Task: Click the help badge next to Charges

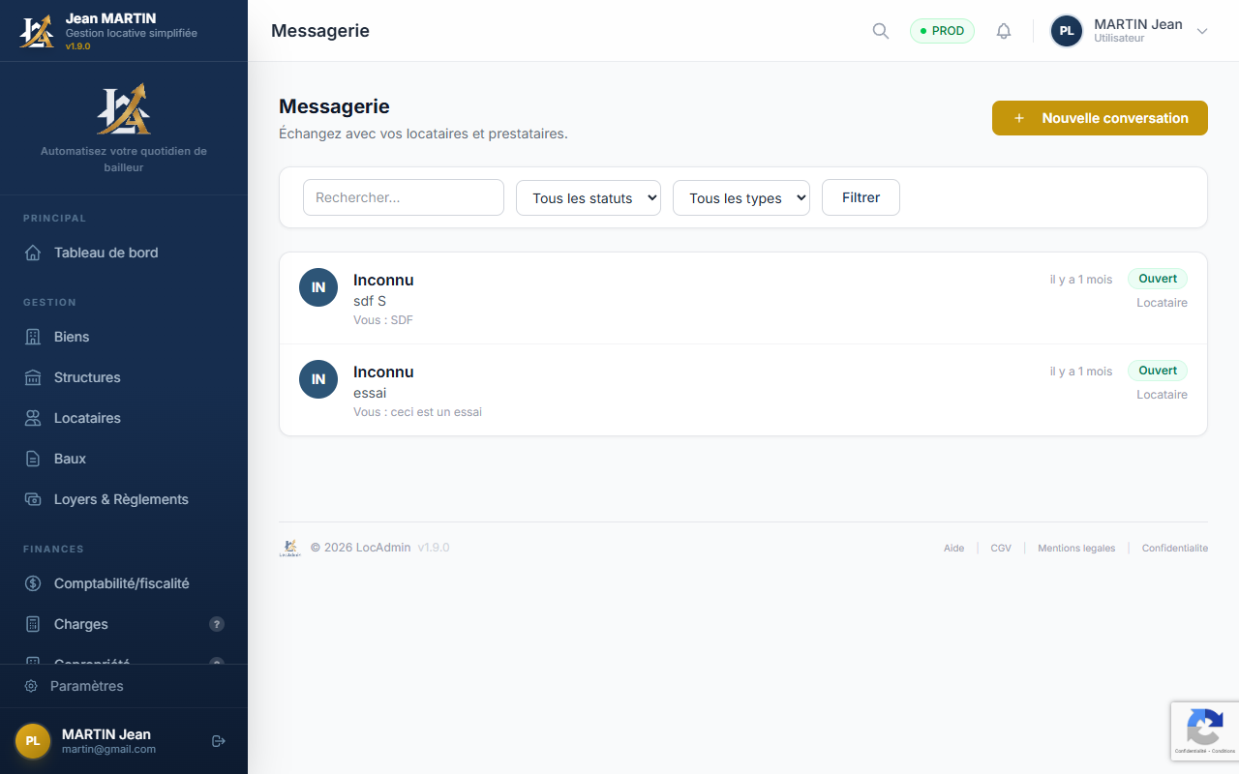Action: 217,624
